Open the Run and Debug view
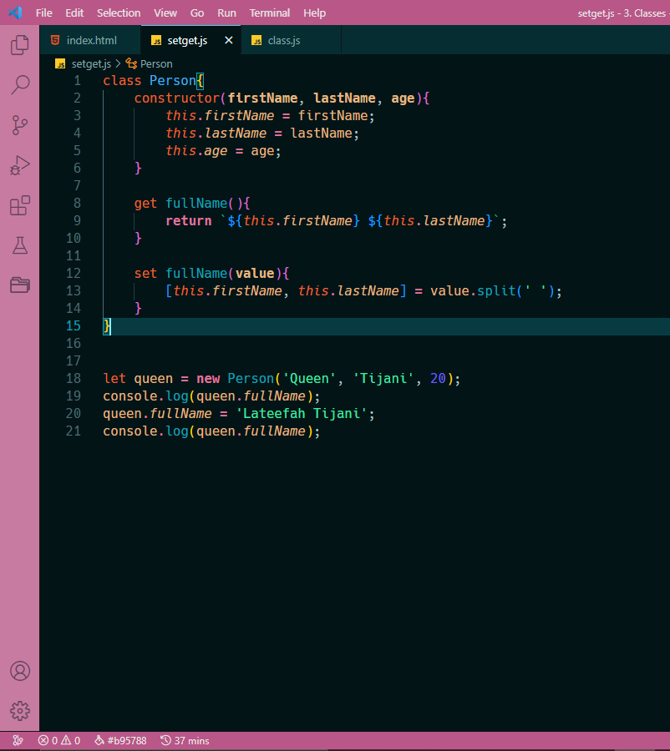 [x=20, y=165]
